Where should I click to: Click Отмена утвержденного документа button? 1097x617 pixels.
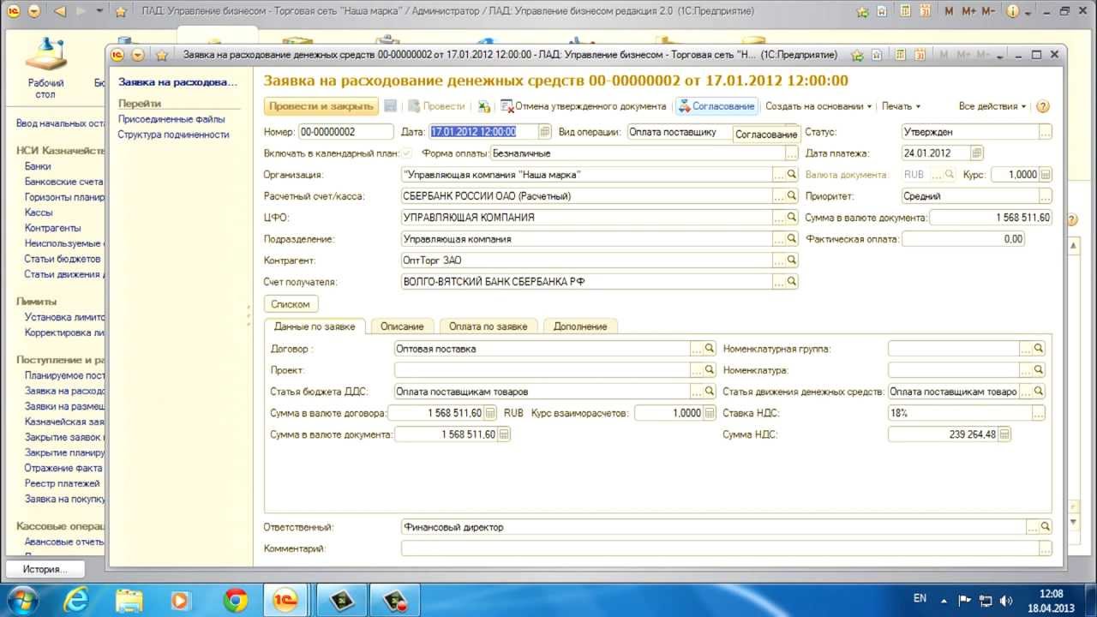pyautogui.click(x=584, y=106)
